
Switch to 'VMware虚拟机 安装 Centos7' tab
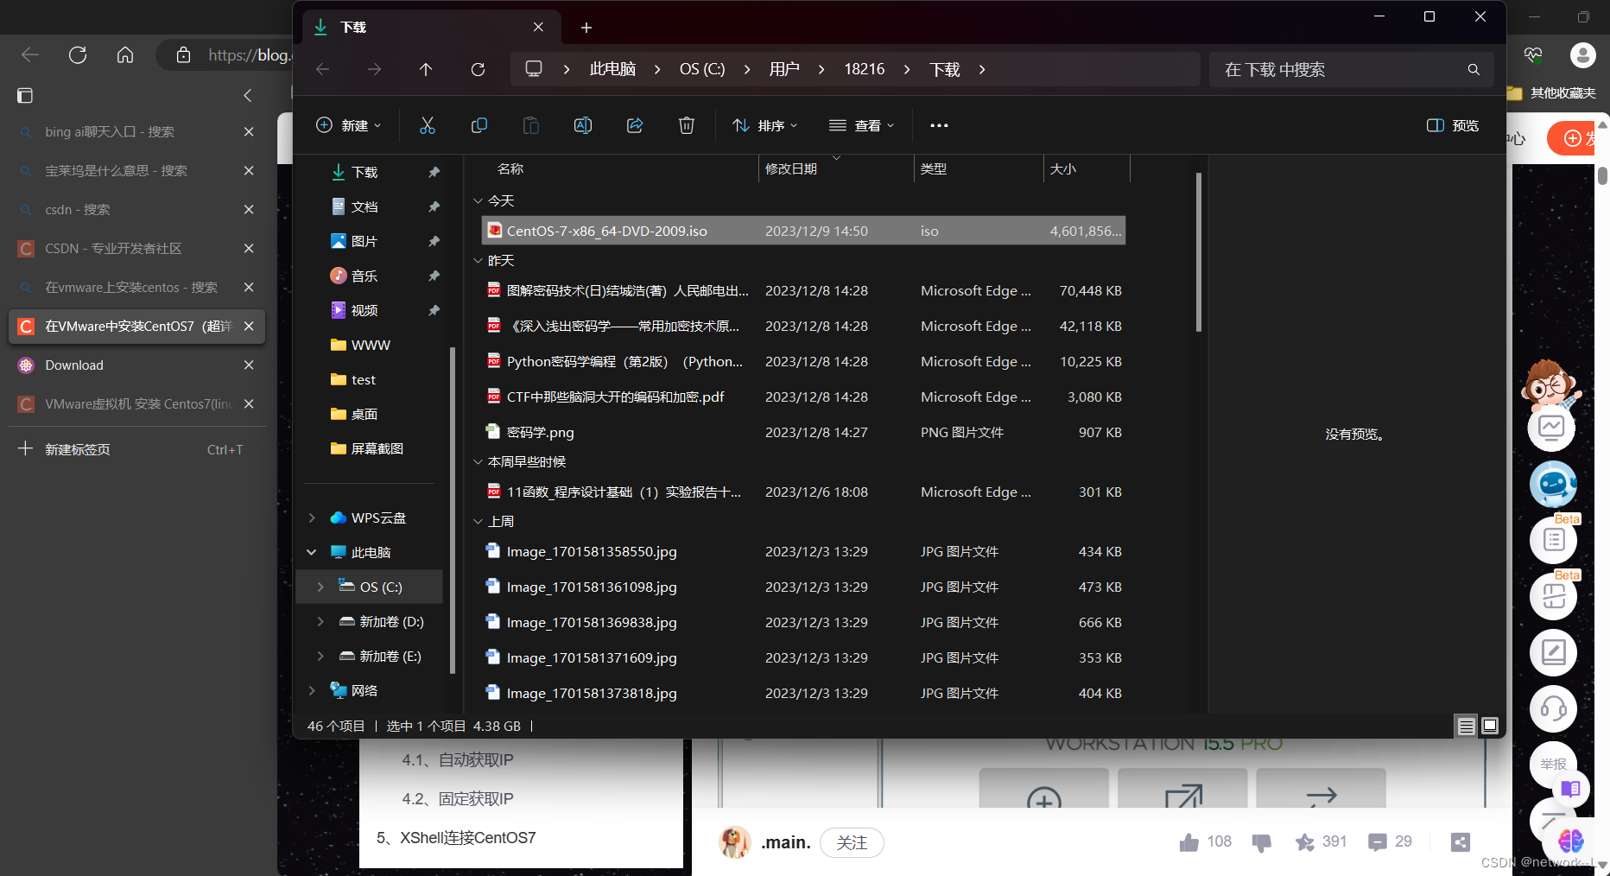tap(136, 404)
